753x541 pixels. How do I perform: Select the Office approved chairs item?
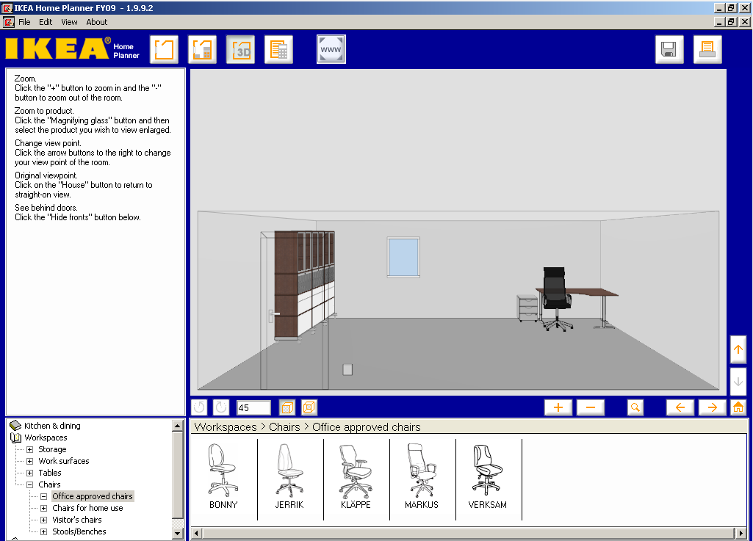click(x=93, y=496)
